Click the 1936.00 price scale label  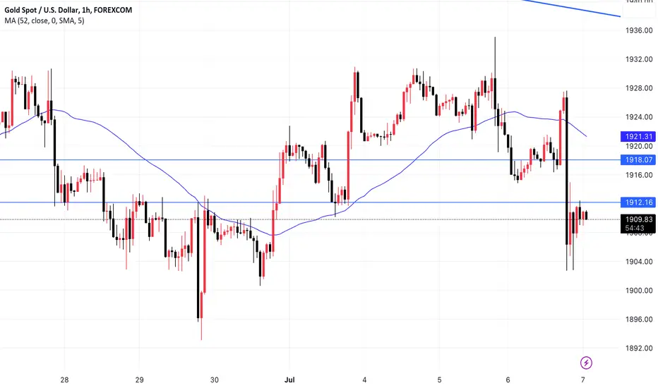[x=639, y=30]
